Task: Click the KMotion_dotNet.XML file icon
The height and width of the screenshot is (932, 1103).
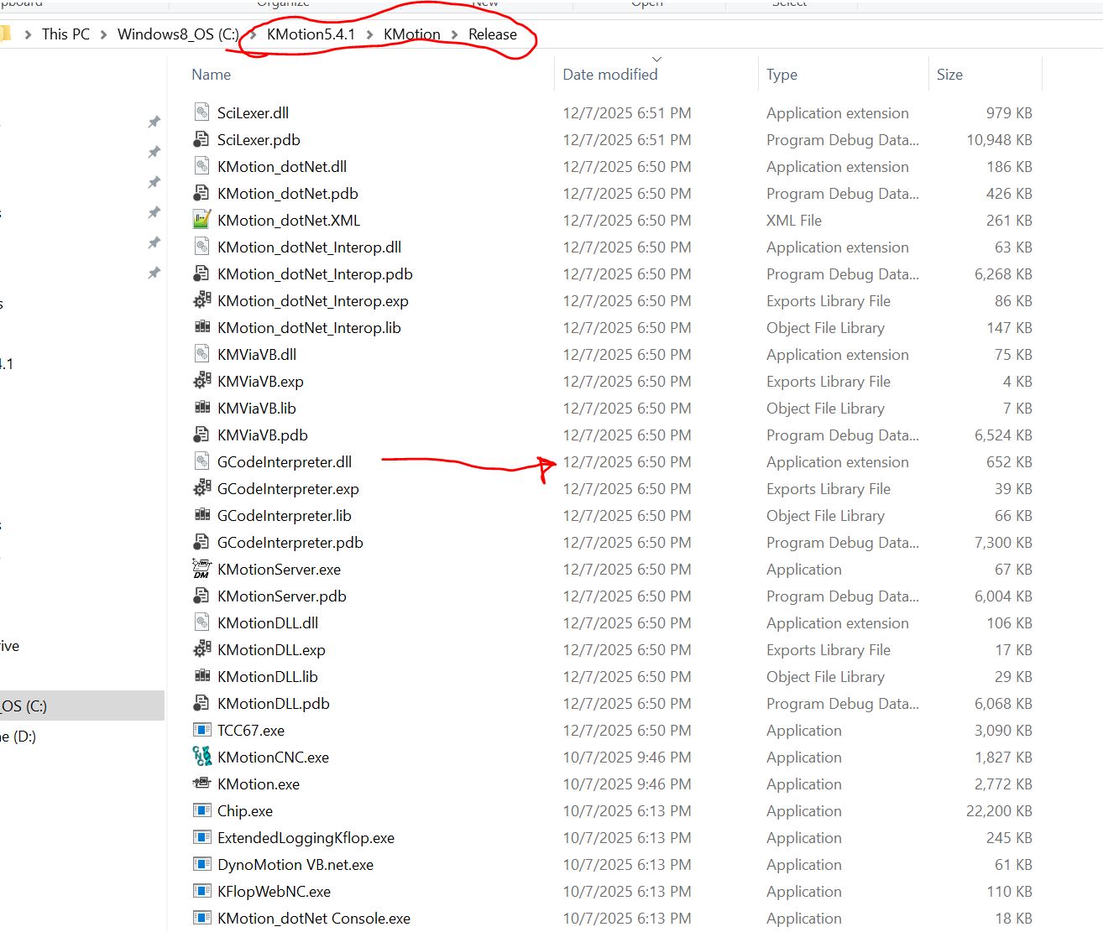Action: tap(201, 220)
